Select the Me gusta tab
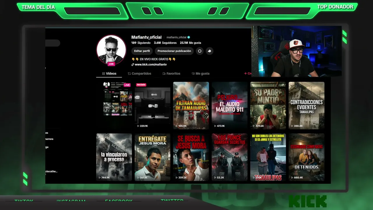Screen dimensions: 373x210 [200, 73]
